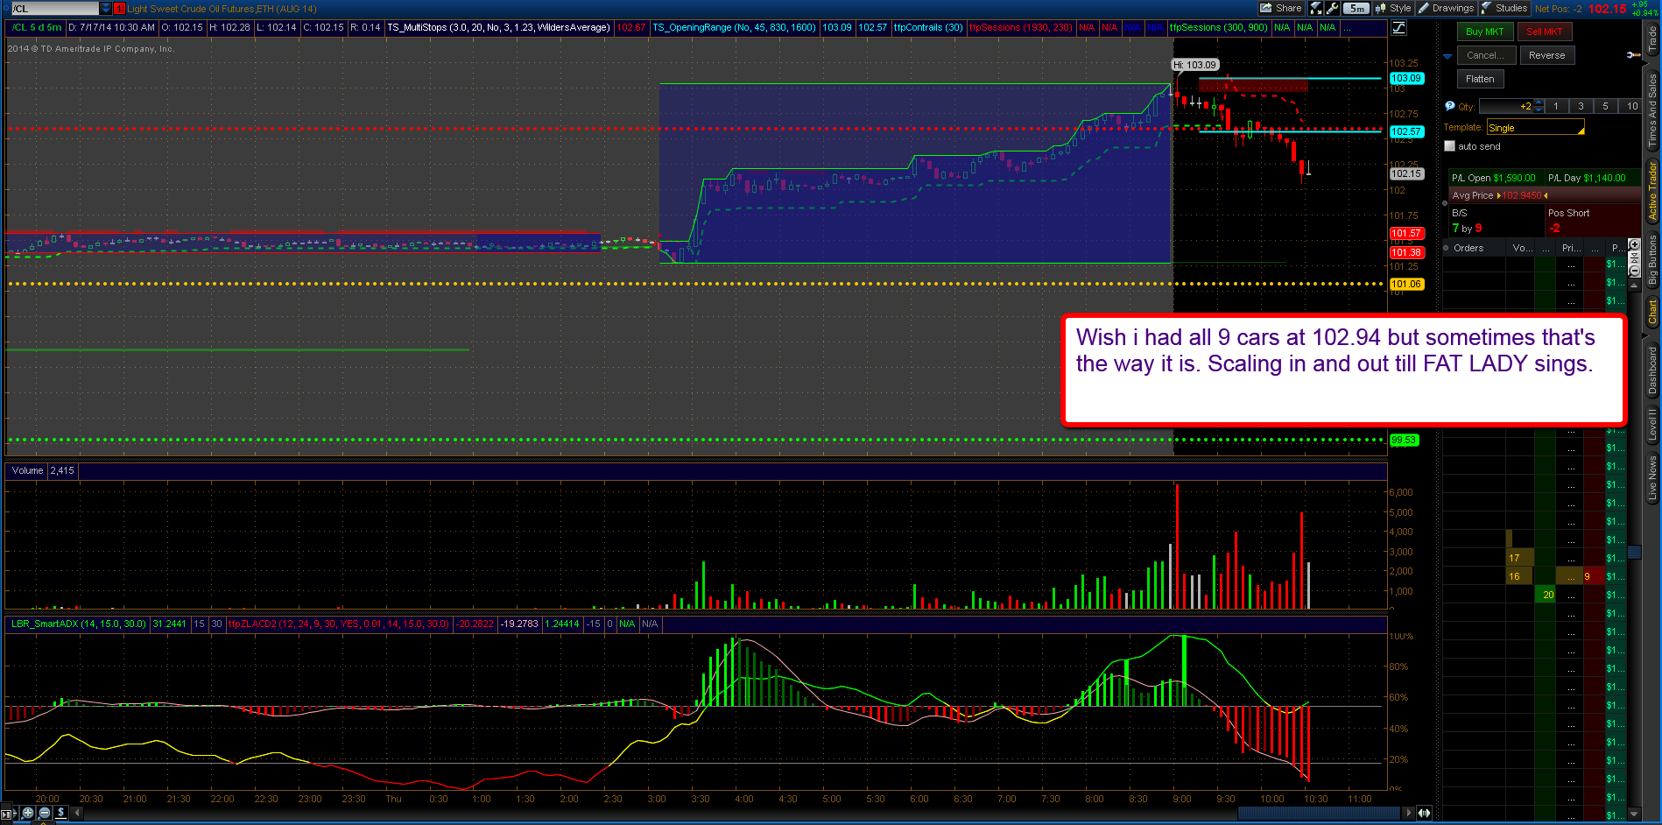Click the Cancel... orders button
The image size is (1662, 825).
pos(1486,55)
